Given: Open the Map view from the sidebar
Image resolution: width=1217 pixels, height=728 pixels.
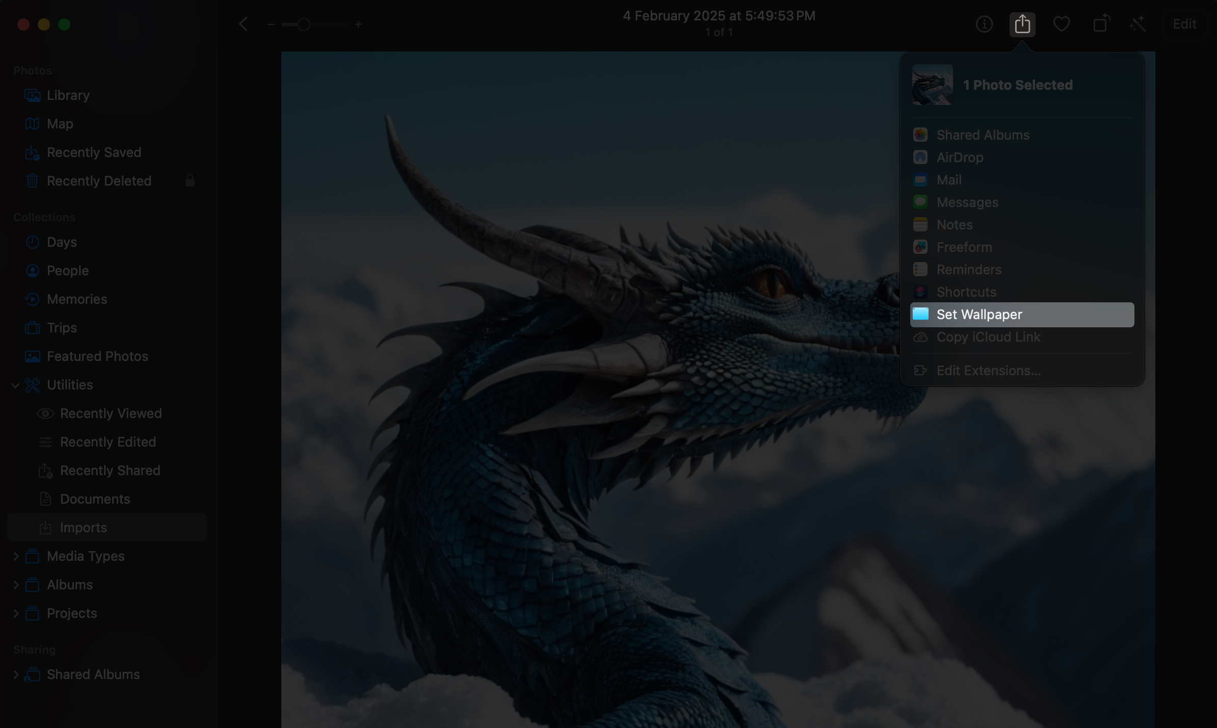Looking at the screenshot, I should point(59,123).
